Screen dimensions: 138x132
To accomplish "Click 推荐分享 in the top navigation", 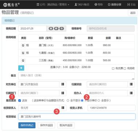I will [x=115, y=5].
